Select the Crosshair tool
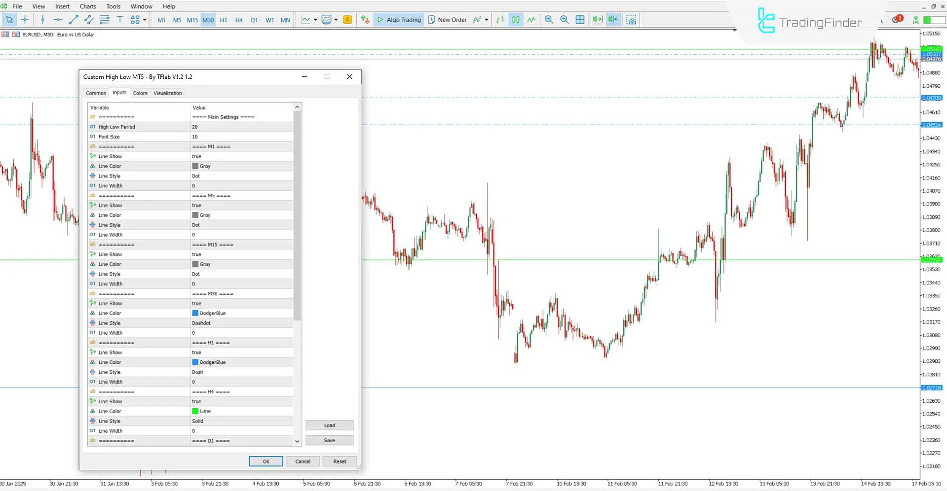This screenshot has height=491, width=947. pos(26,20)
